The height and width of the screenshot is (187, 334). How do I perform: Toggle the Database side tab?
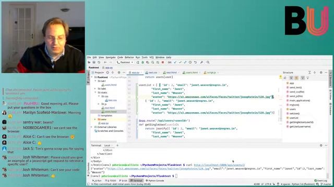330,109
